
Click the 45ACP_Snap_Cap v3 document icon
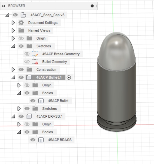[23, 15]
